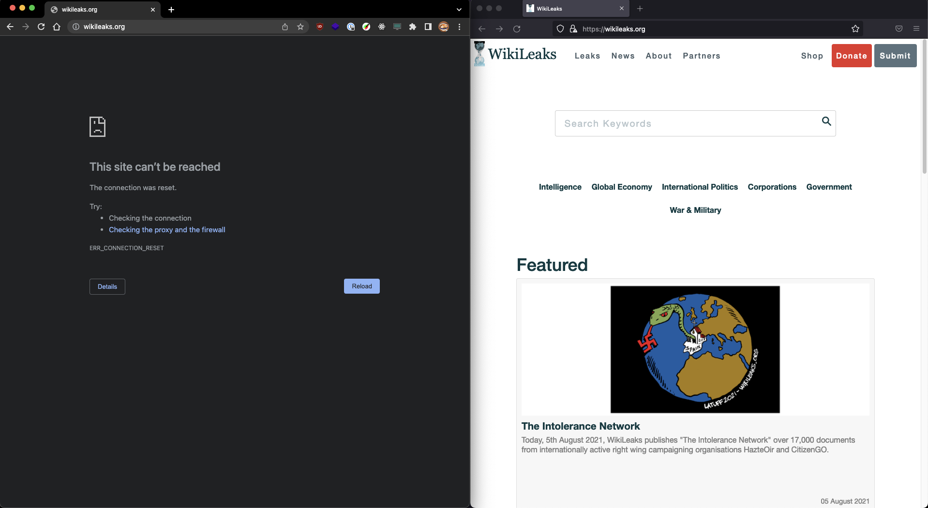Screen dimensions: 928x508
Task: Open the purple stacked layers extension
Action: 335,27
